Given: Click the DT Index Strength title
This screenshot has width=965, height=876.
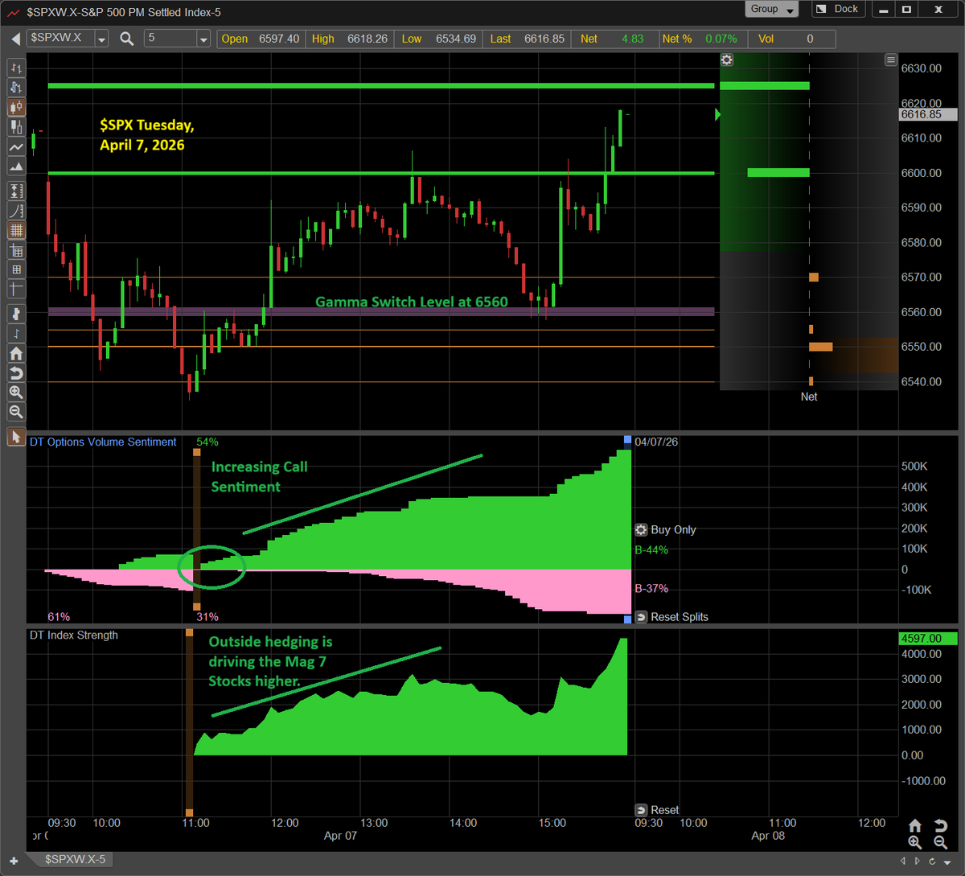Looking at the screenshot, I should pyautogui.click(x=74, y=635).
